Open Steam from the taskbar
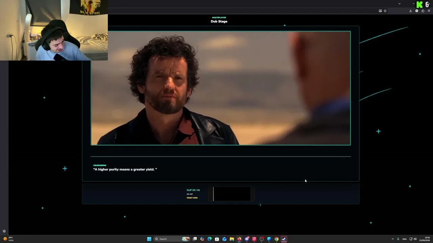433x243 pixels. (x=284, y=239)
